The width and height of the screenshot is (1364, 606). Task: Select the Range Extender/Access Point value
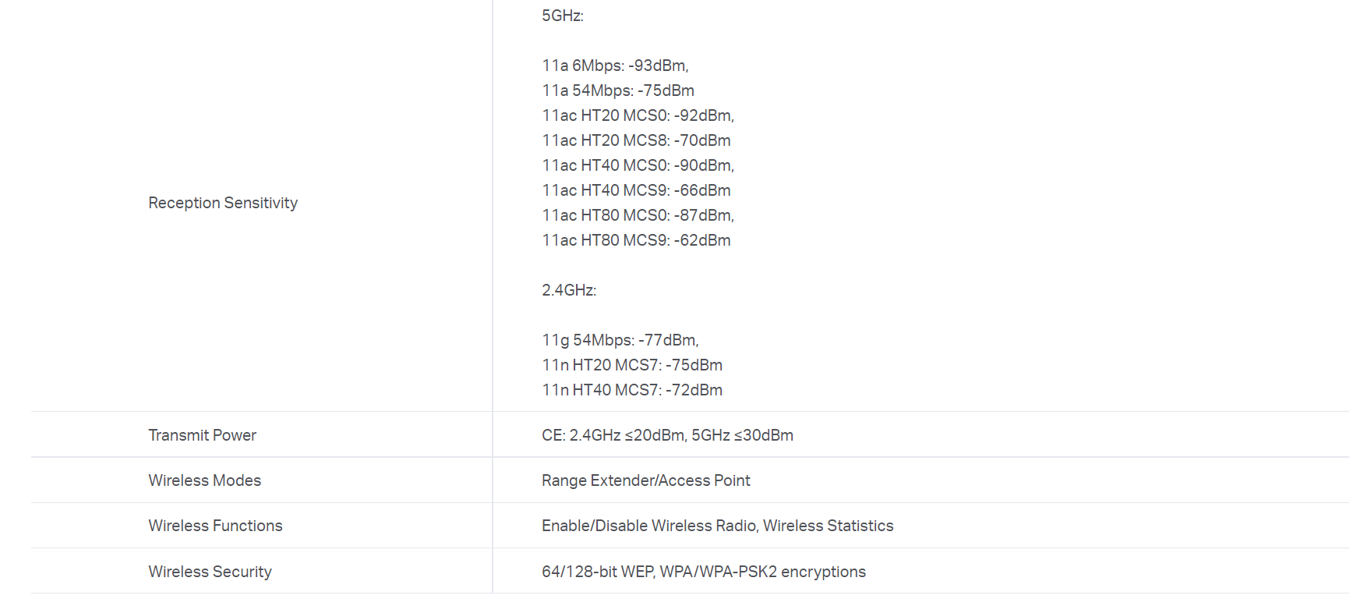point(645,480)
